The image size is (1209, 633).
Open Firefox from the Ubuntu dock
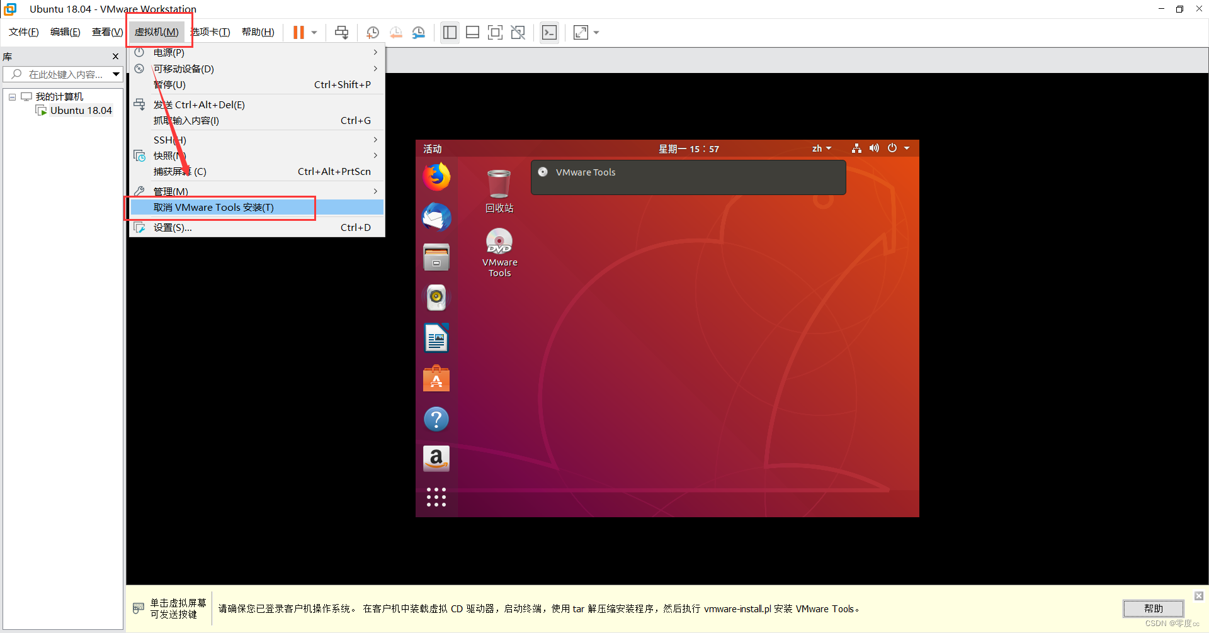(x=436, y=177)
